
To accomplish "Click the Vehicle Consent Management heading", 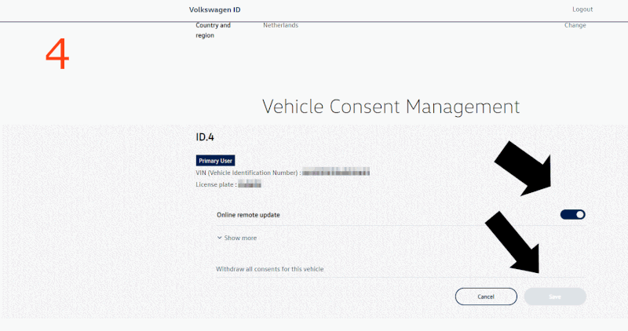I will pos(391,107).
